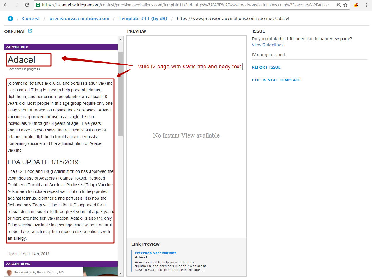372x279 pixels.
Task: Click the zoom magnifier icon in address bar
Action: click(339, 5)
